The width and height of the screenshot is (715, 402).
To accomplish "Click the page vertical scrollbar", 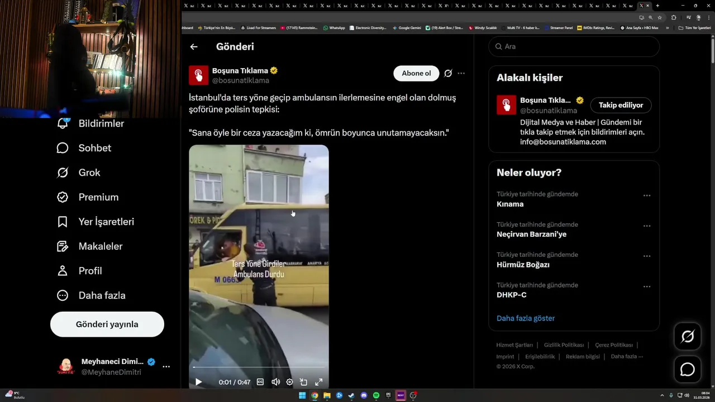I will (x=713, y=50).
